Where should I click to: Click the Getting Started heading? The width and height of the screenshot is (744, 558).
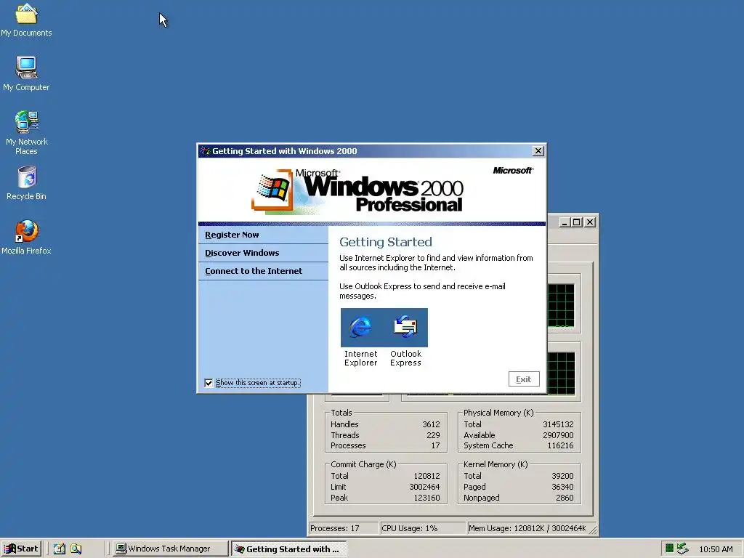pyautogui.click(x=385, y=242)
